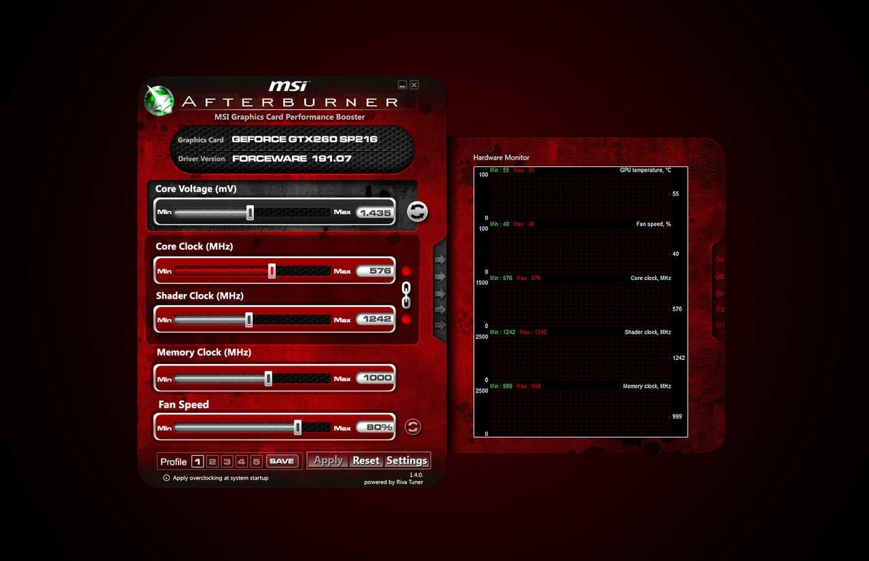Click the Core Voltage Min label

click(164, 212)
